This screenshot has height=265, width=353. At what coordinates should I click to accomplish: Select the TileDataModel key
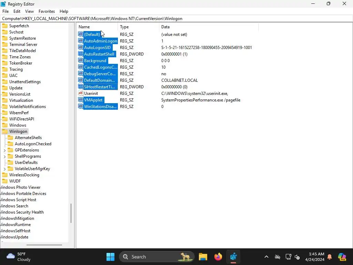(x=22, y=51)
